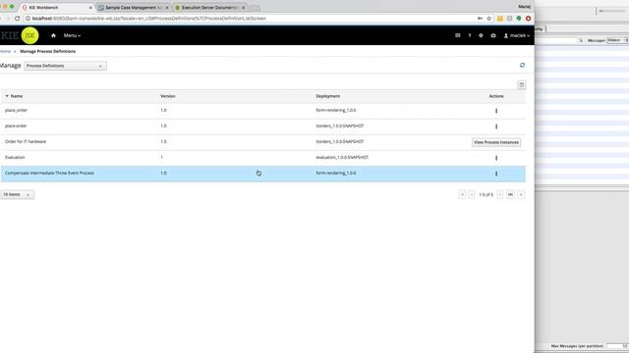629x353 pixels.
Task: Click the briefcase icon in the navbar
Action: point(493,35)
